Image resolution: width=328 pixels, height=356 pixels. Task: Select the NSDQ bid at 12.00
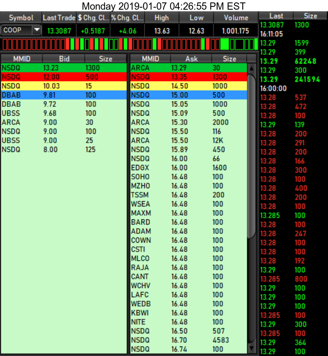(64, 77)
